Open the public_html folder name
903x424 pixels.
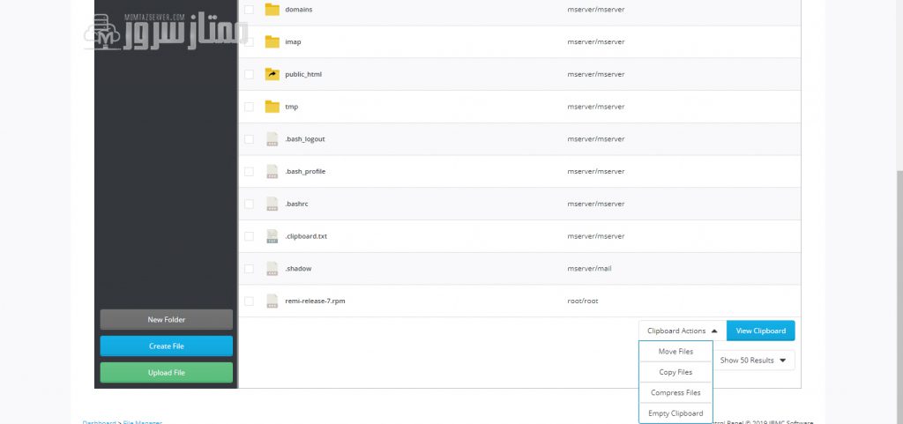click(x=303, y=74)
